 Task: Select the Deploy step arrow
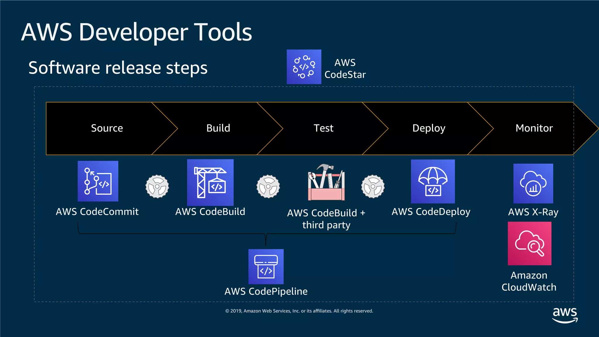coord(428,128)
